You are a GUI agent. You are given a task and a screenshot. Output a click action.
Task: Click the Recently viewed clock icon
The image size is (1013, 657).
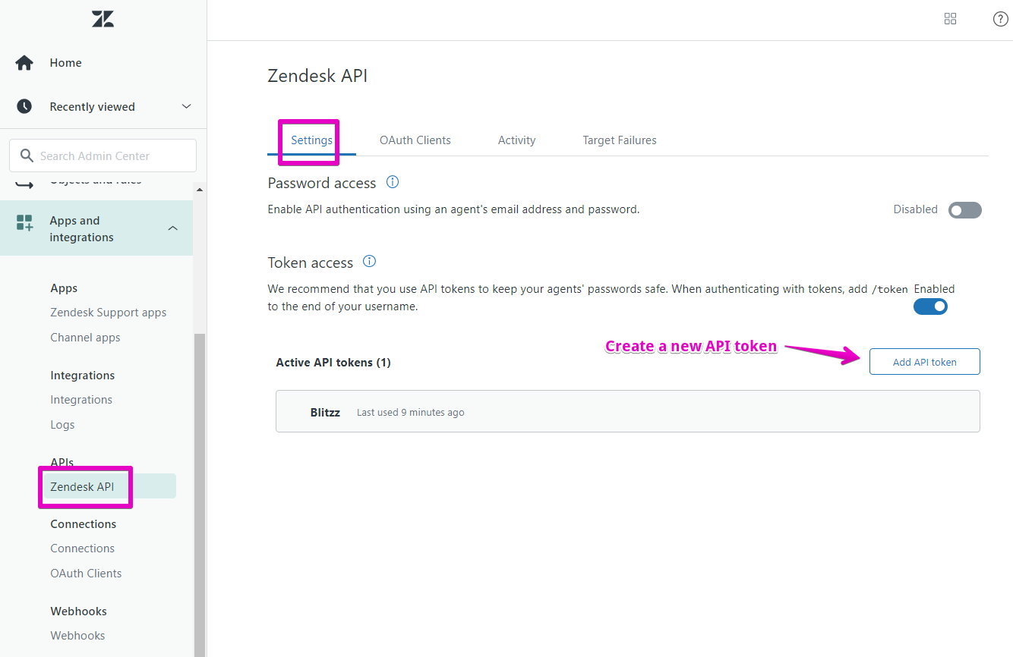click(24, 106)
